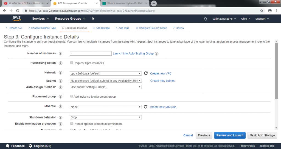Click the AWS logo home icon
Screen dimensions: 281x149
tap(17, 19)
